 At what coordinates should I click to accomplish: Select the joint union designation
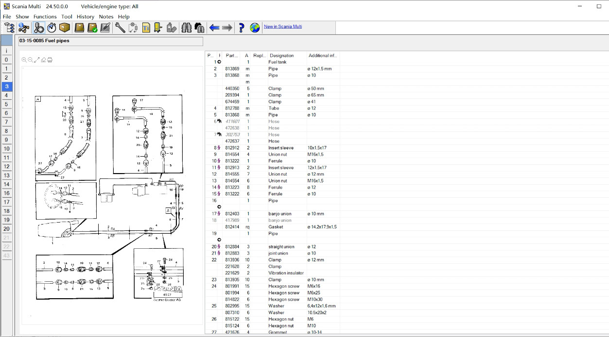point(278,253)
